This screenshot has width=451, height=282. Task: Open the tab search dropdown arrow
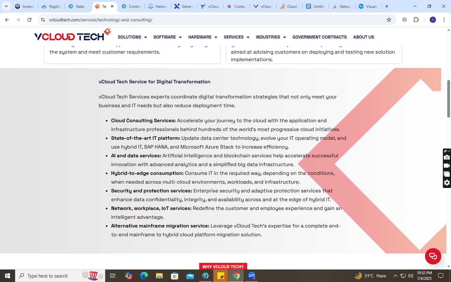pyautogui.click(x=6, y=6)
